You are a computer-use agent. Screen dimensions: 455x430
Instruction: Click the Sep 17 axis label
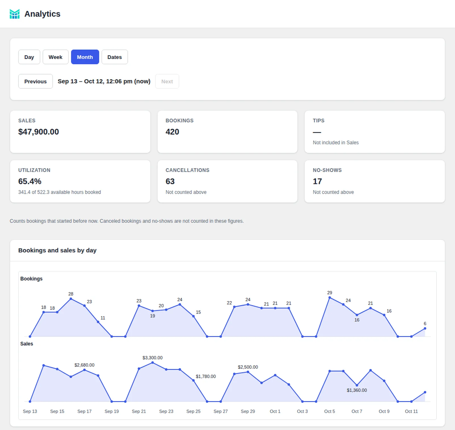(x=84, y=411)
